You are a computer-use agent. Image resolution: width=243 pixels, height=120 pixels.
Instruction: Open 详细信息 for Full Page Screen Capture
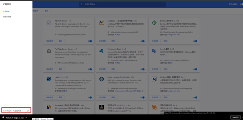point(50,69)
